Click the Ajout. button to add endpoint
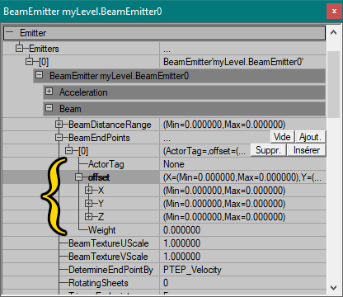343x297 pixels. click(x=310, y=137)
